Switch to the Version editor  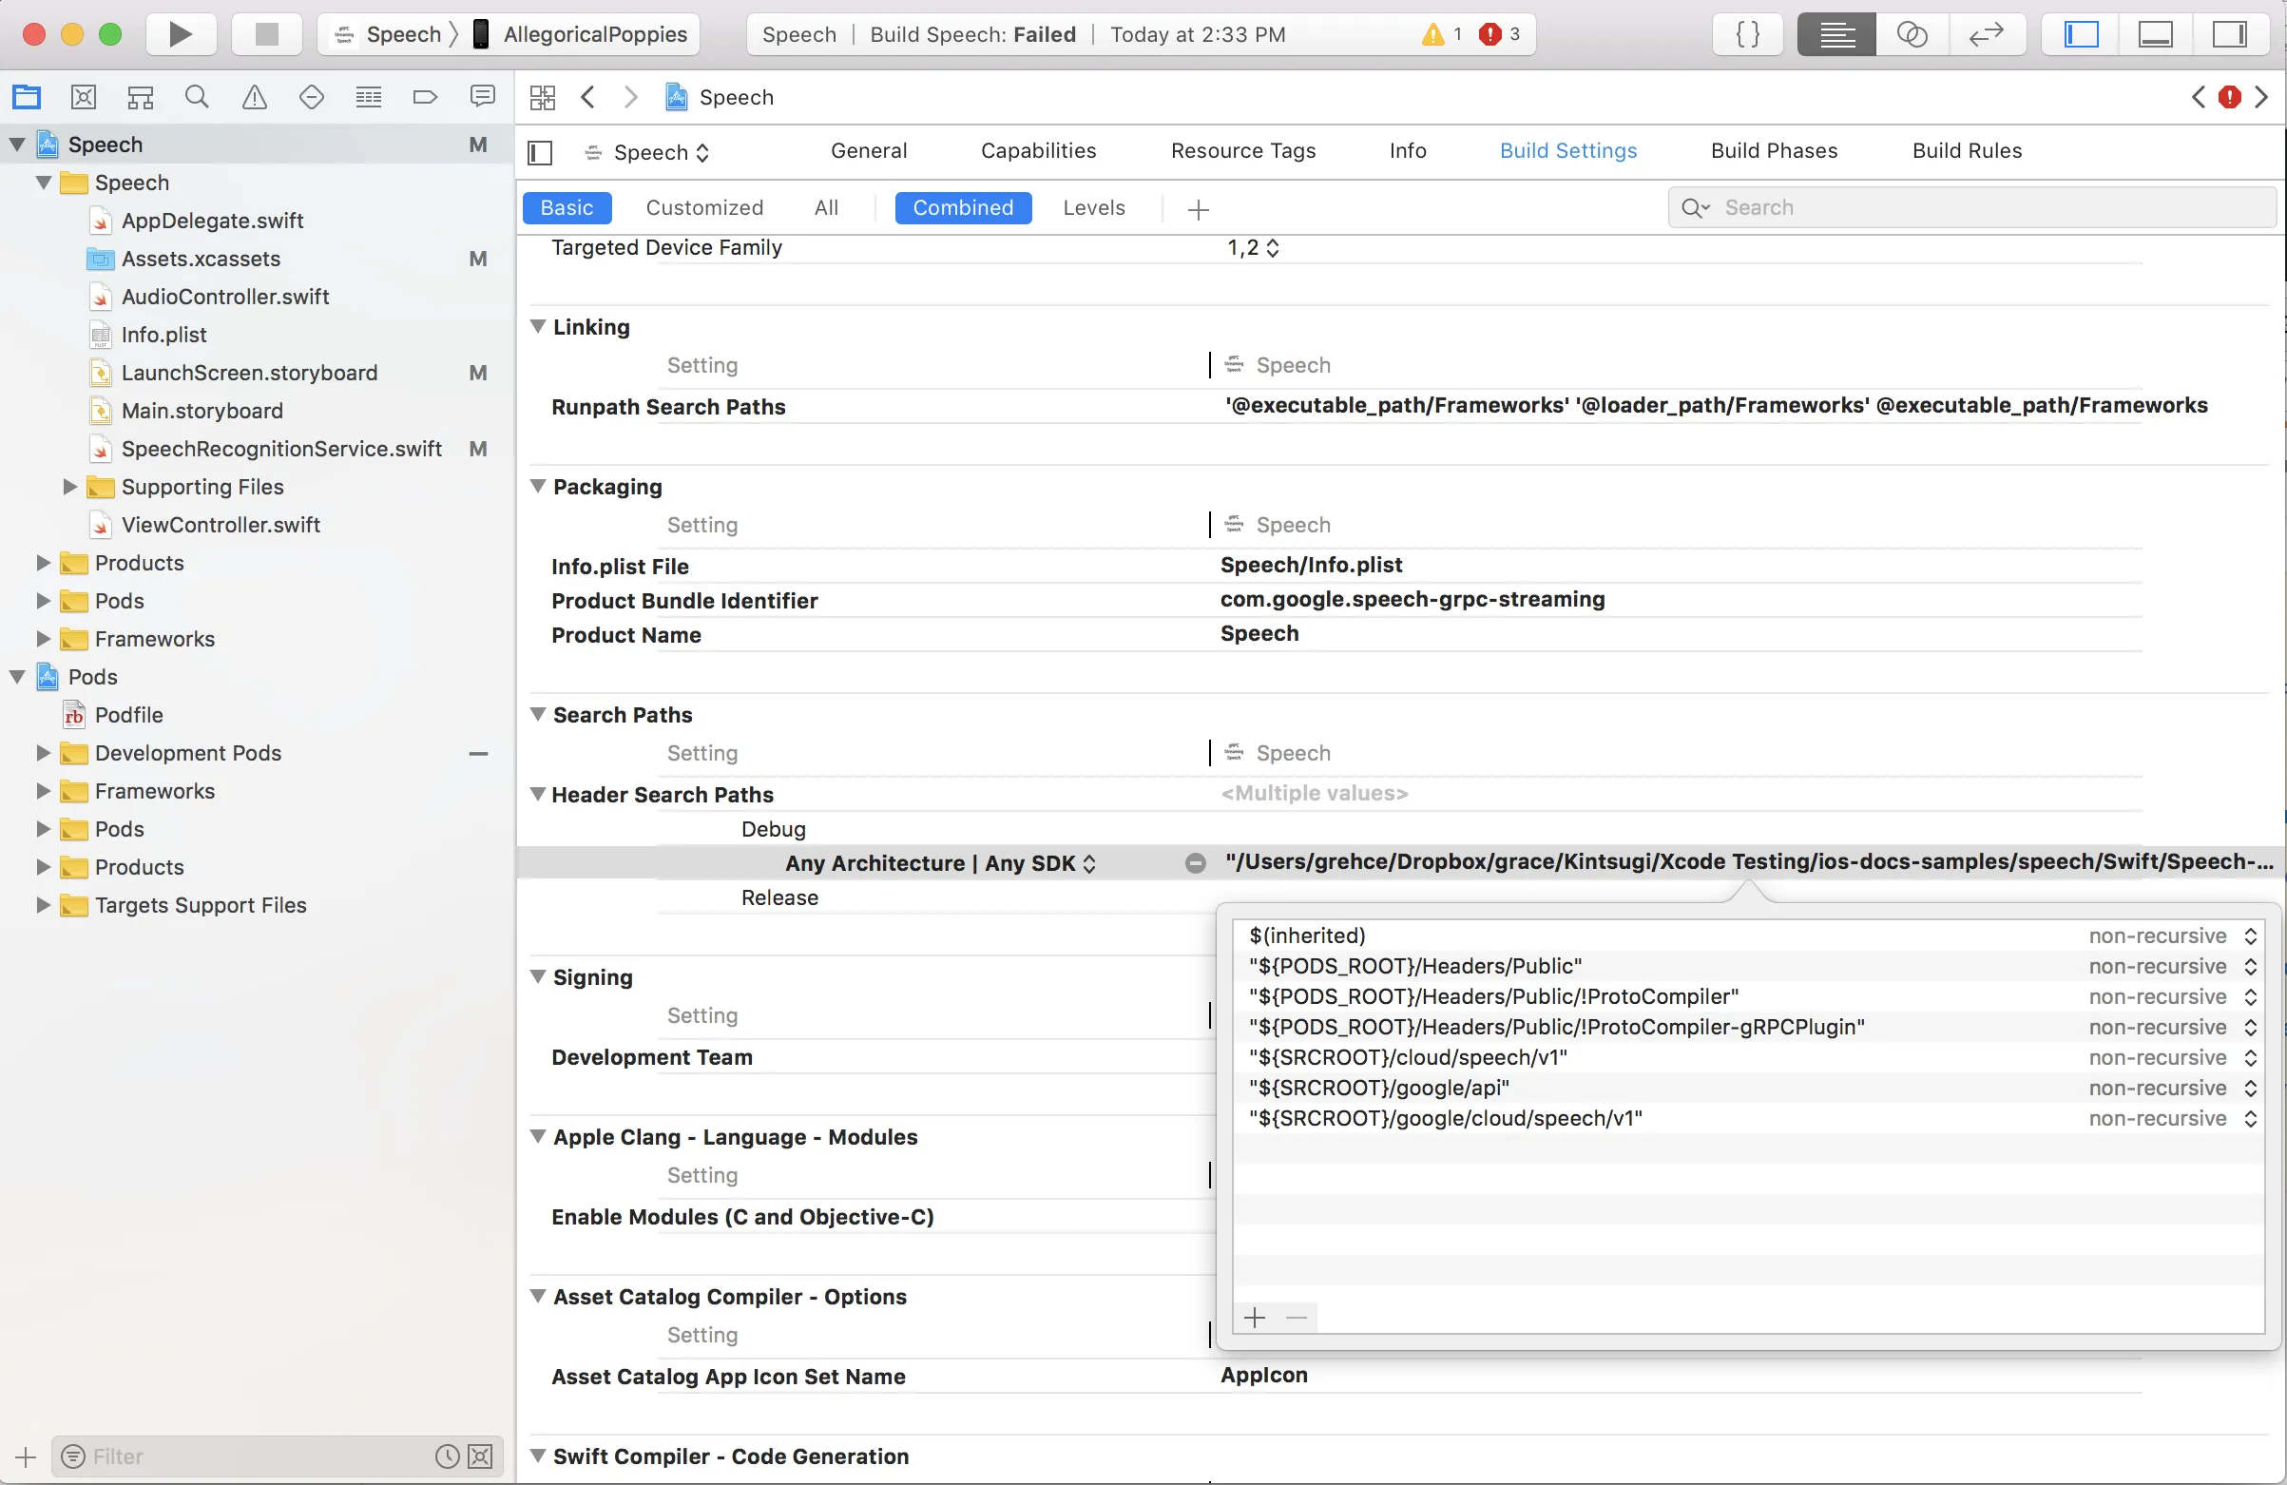tap(1986, 34)
